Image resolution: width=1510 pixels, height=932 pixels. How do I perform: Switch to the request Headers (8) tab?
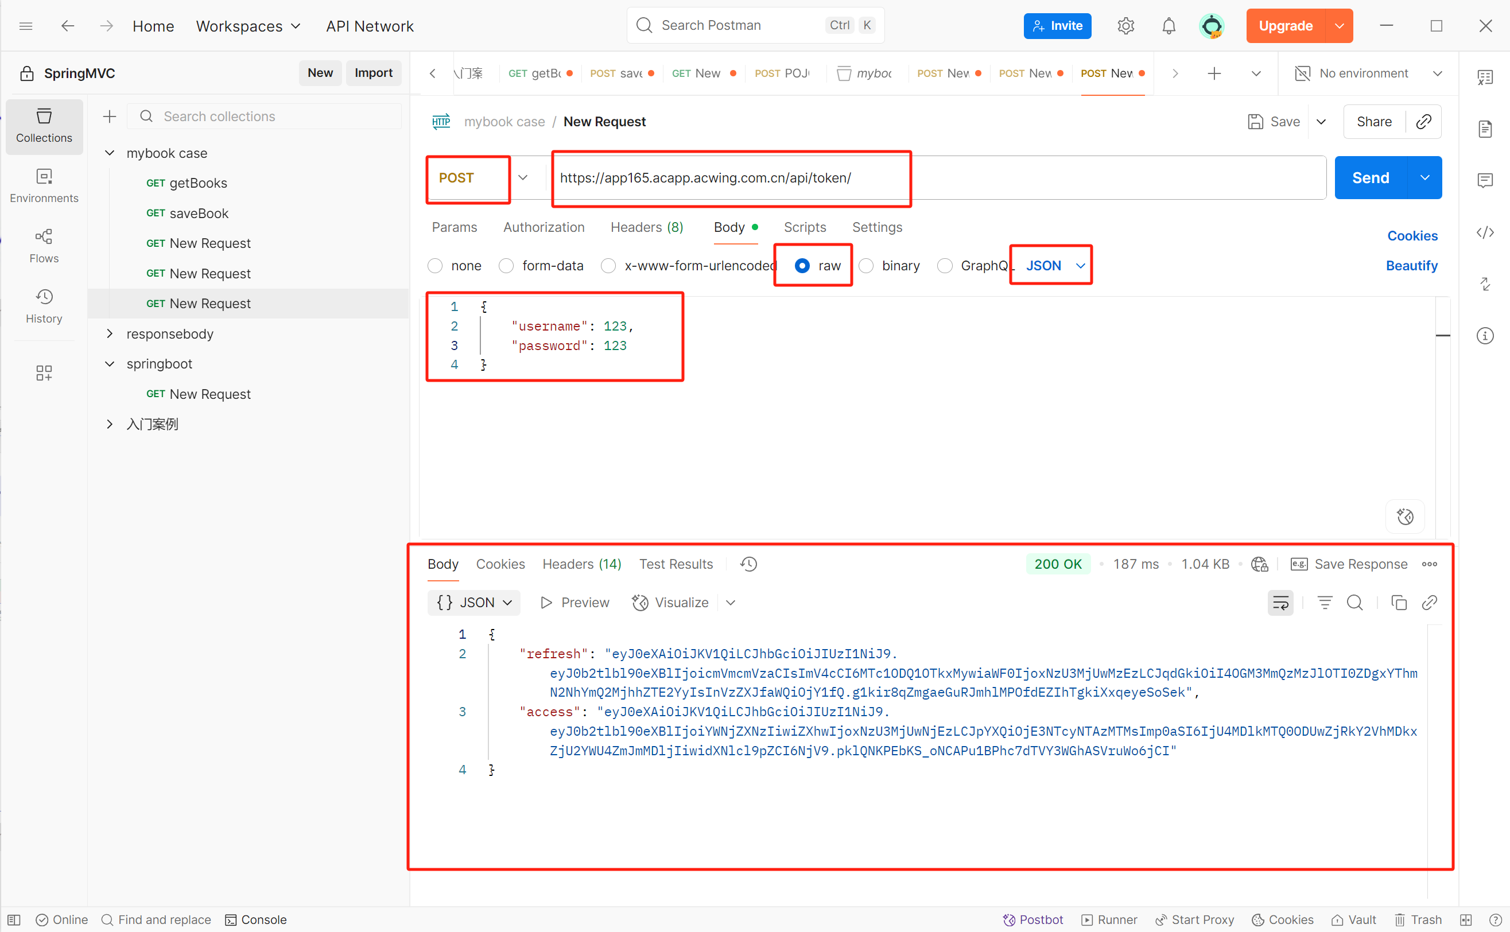click(646, 227)
